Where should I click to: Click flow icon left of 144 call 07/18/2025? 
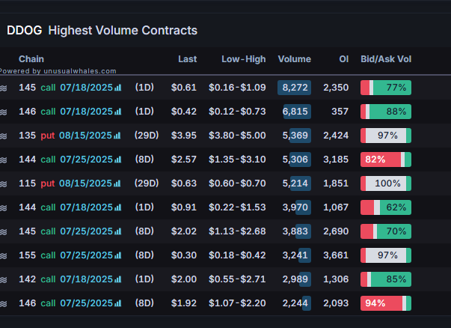(4, 207)
